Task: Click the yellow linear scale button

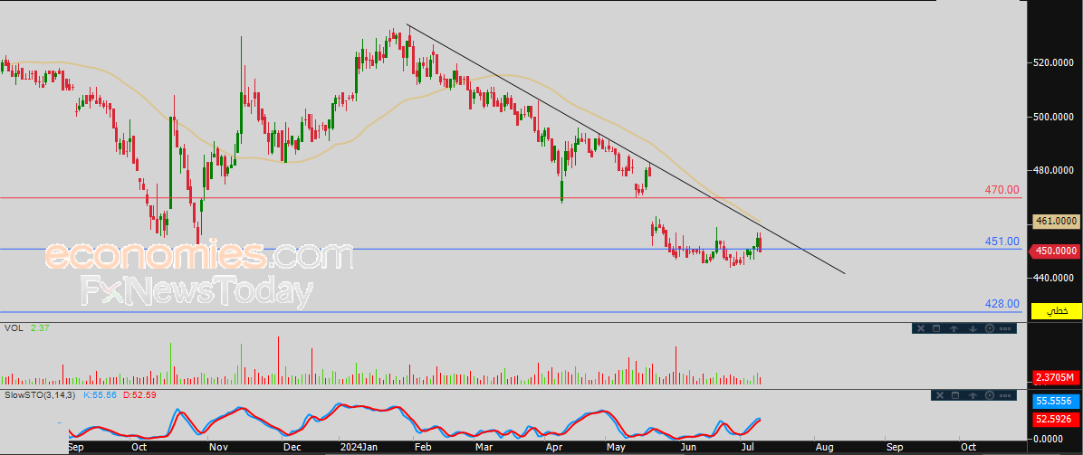Action: tap(1057, 310)
